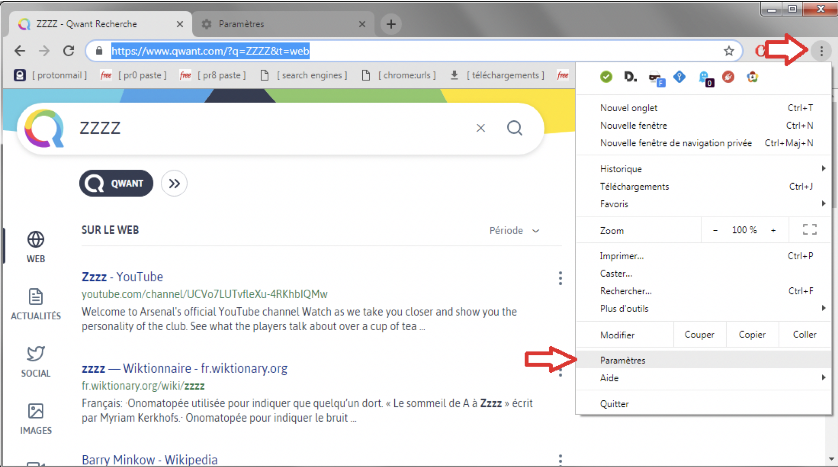This screenshot has height=467, width=838.
Task: Choose Rechercher... from the menu
Action: 704,291
